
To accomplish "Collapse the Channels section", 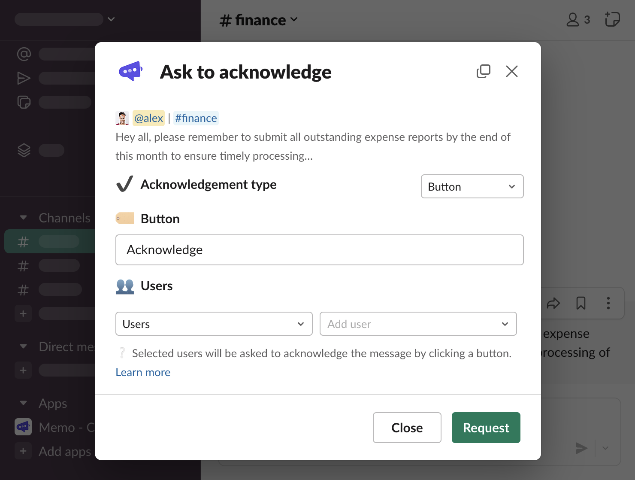I will (24, 218).
